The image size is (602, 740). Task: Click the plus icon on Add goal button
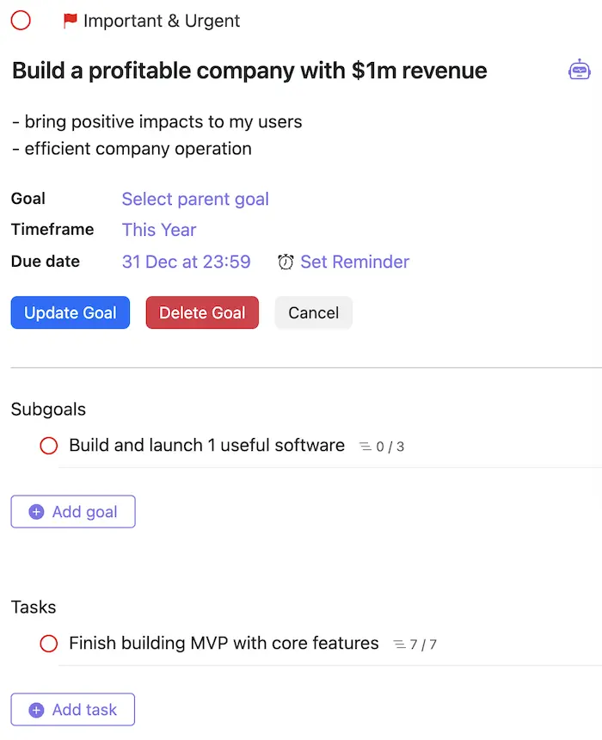pos(35,511)
